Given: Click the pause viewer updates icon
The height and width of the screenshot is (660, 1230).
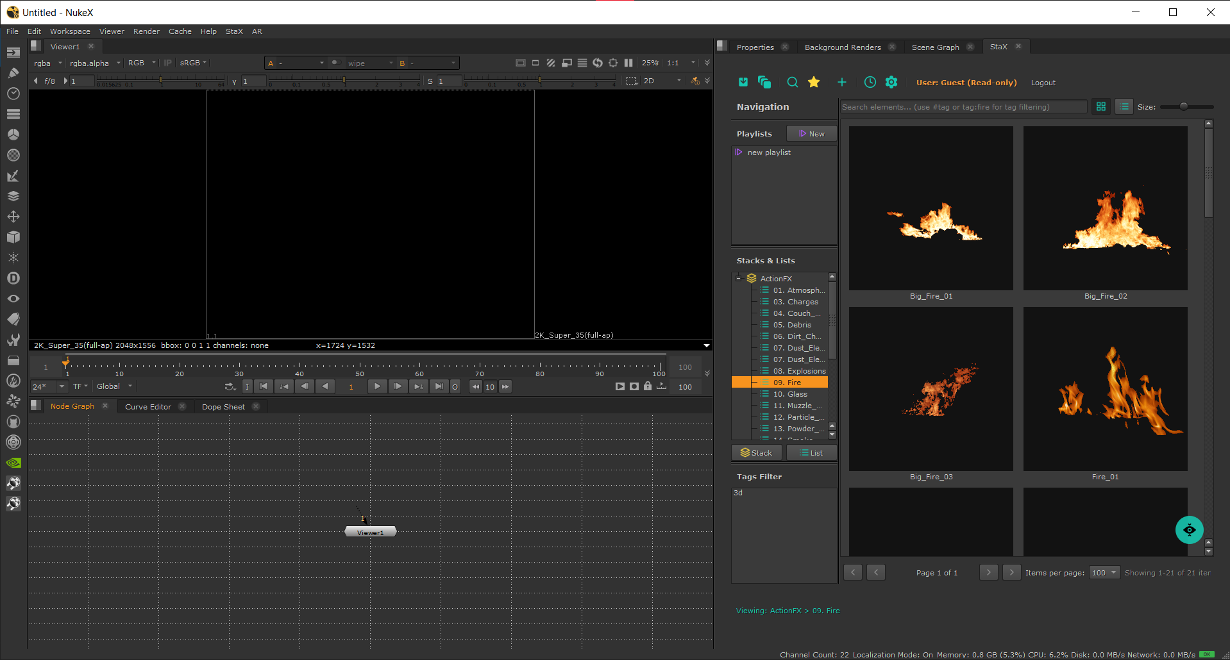Looking at the screenshot, I should tap(628, 63).
